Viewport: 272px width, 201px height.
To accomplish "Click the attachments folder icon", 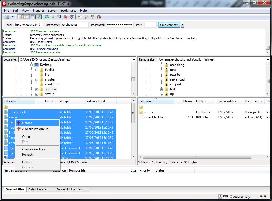I will point(6,112).
